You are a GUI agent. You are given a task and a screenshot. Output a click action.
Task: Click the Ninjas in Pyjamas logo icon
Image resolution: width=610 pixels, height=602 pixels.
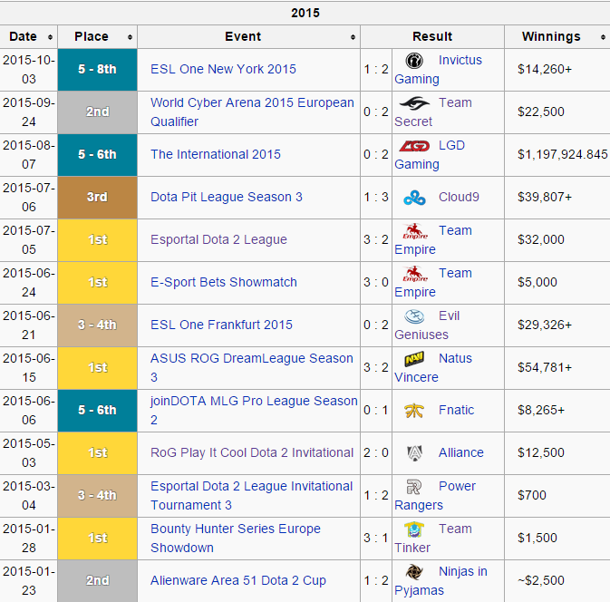tap(414, 571)
